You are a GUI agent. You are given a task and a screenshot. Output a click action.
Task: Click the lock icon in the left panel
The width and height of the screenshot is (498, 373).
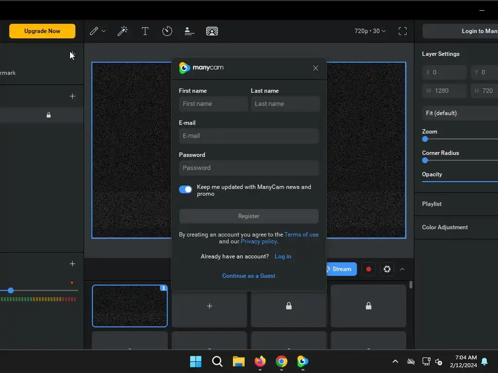coord(49,115)
